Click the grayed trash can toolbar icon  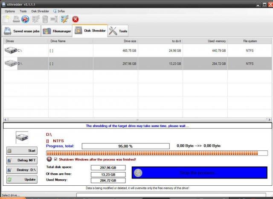pyautogui.click(x=45, y=19)
